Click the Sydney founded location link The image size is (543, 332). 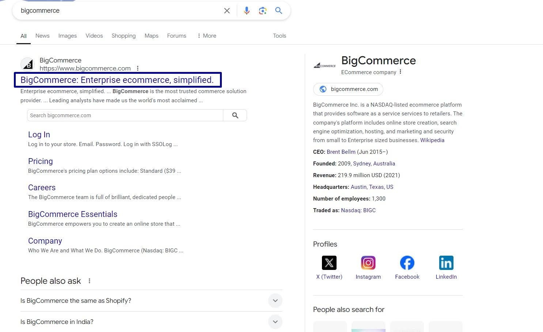point(374,164)
